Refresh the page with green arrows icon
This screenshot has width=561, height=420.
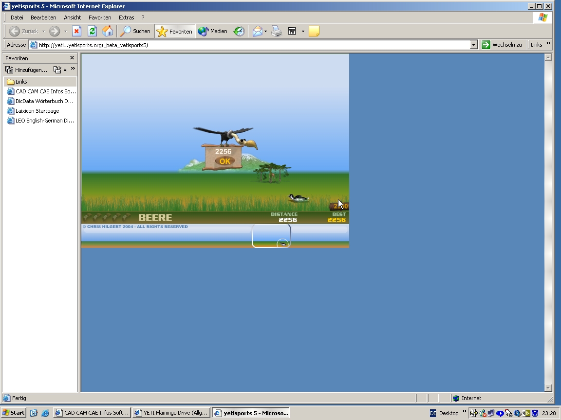93,32
